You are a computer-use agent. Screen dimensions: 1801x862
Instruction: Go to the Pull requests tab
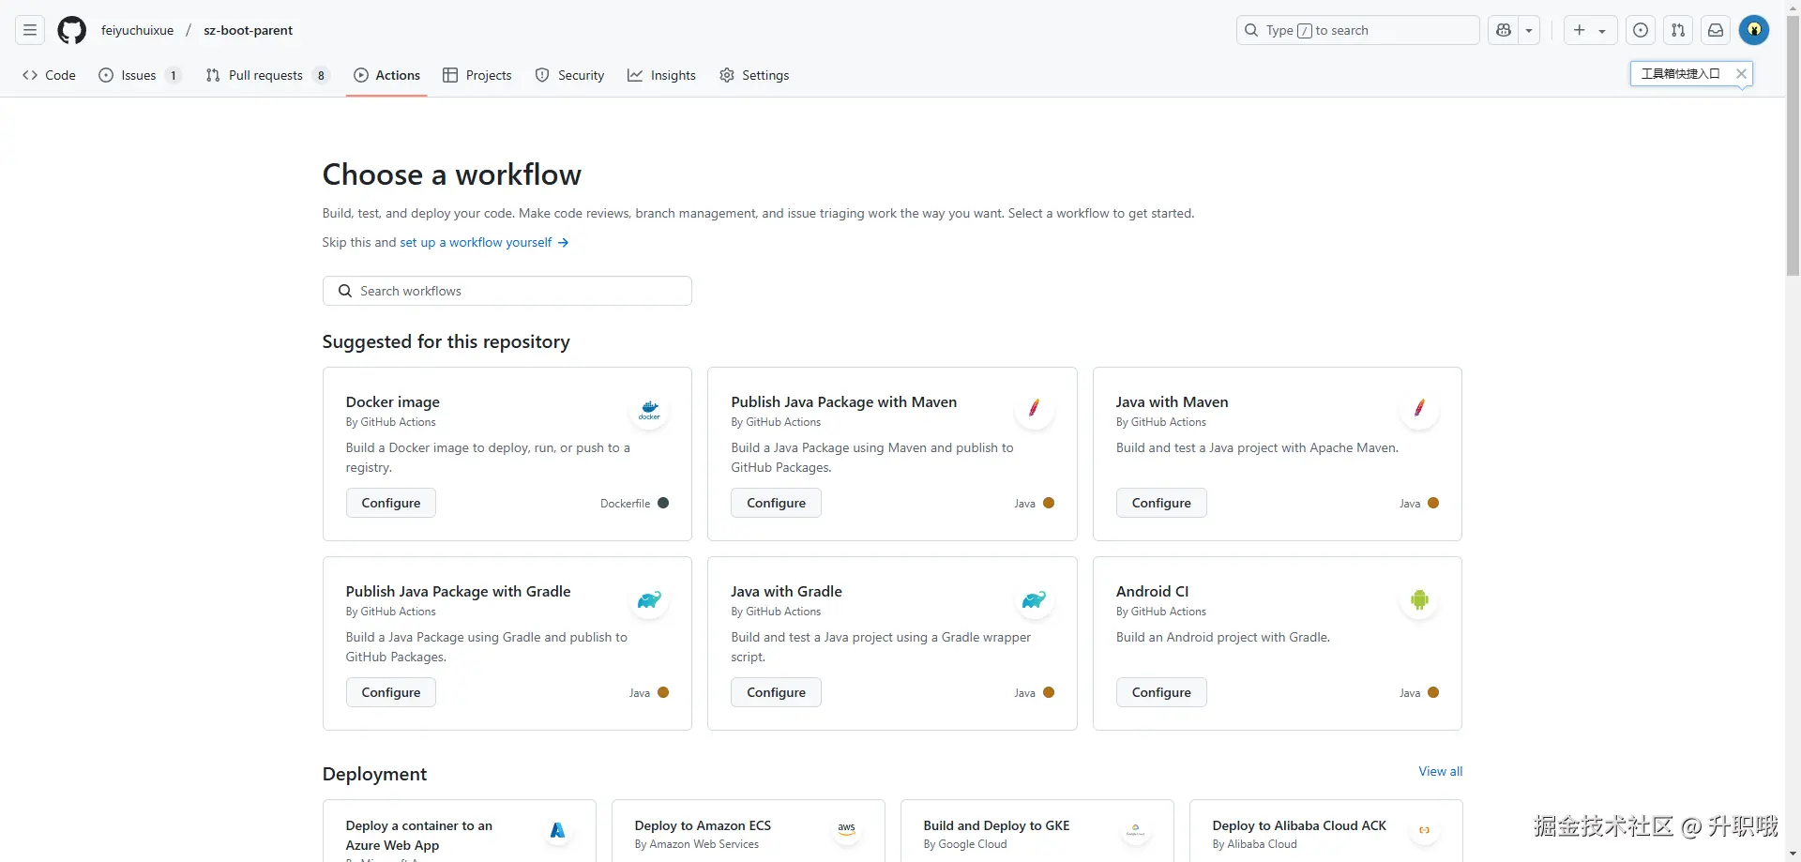point(266,75)
